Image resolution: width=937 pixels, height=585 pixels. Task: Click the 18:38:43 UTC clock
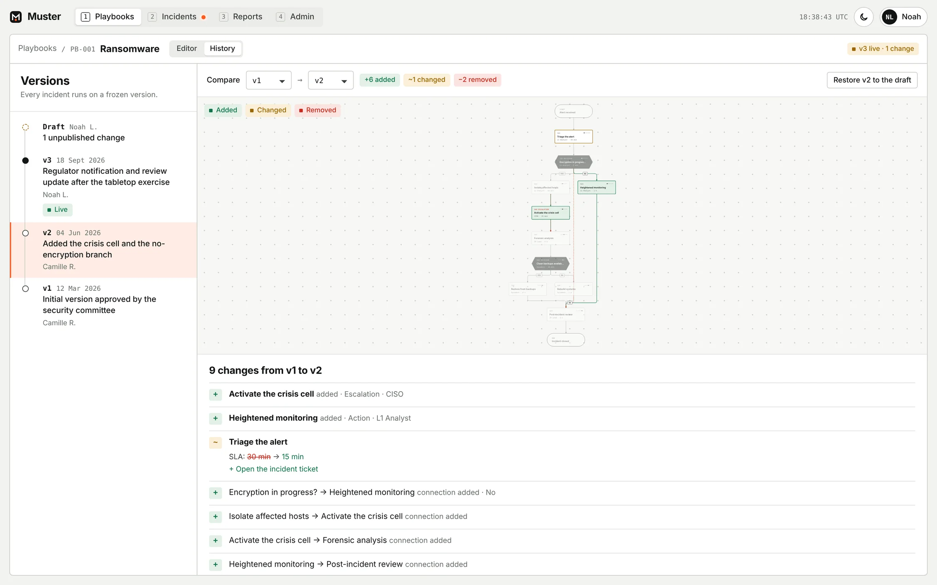[x=823, y=17]
